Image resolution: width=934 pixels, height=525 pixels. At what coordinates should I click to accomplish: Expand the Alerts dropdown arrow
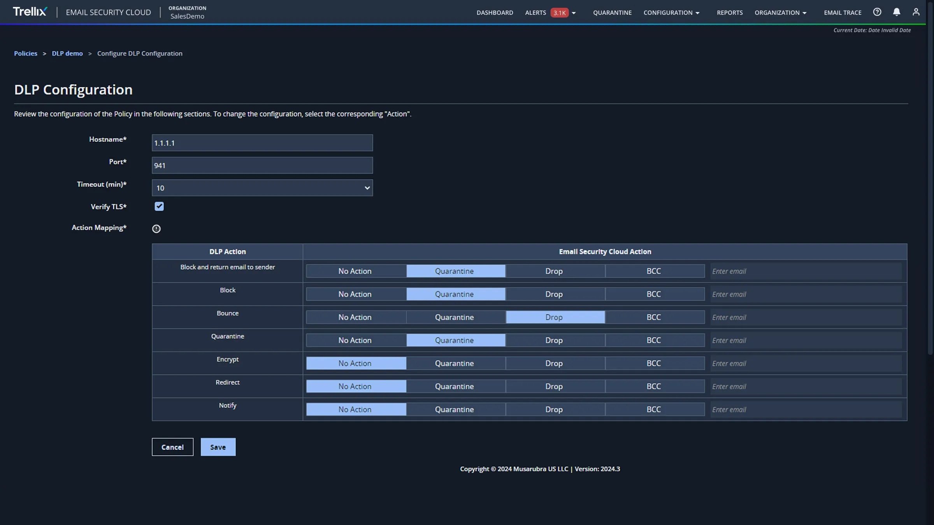click(x=574, y=13)
